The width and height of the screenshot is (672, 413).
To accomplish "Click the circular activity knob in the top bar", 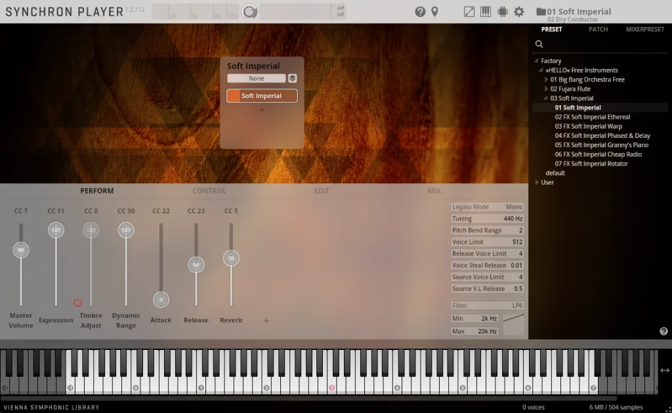I will point(249,12).
